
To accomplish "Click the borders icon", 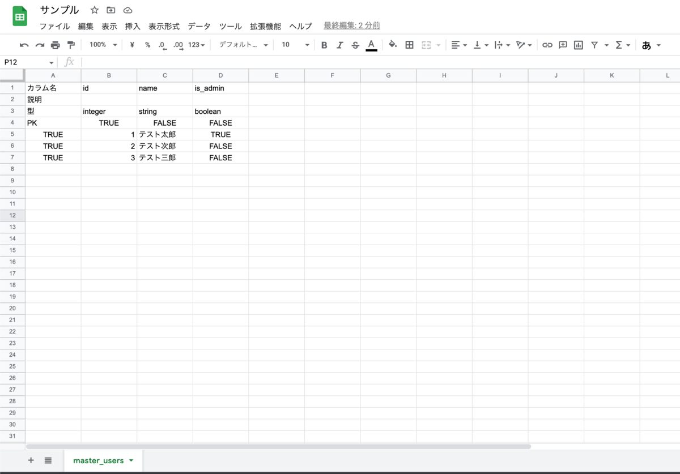I will click(409, 45).
